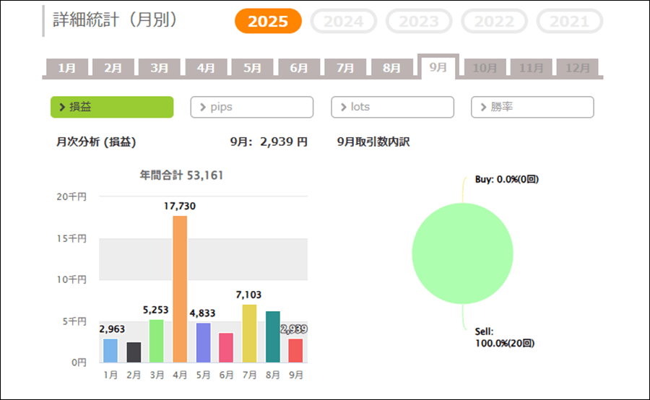Select the 2025 year button
The width and height of the screenshot is (650, 400).
[268, 22]
